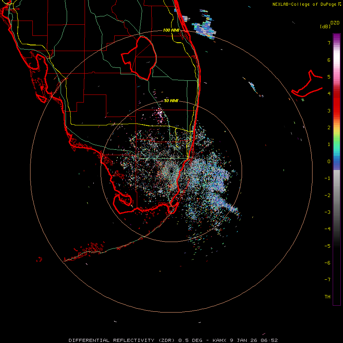Click the 4 value on the color scale

tap(329, 94)
